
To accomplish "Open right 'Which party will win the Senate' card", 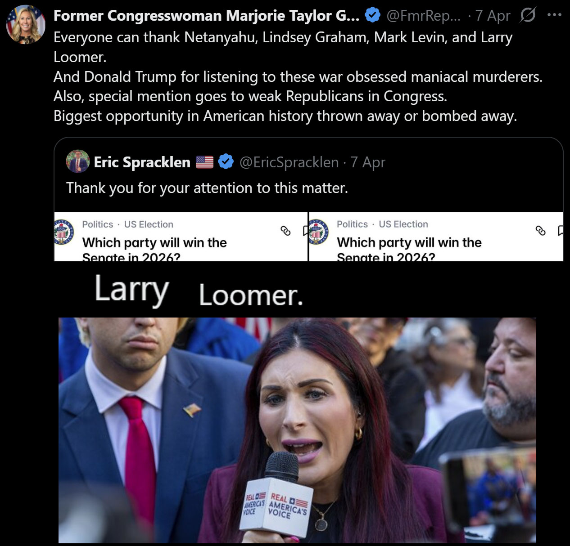I will click(x=436, y=237).
